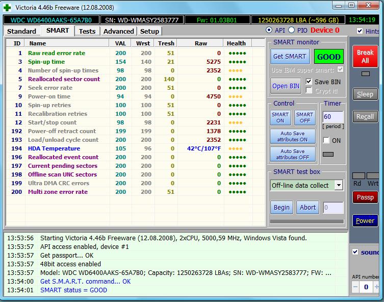Toggle the sound checkbox
The image size is (384, 302).
click(355, 252)
